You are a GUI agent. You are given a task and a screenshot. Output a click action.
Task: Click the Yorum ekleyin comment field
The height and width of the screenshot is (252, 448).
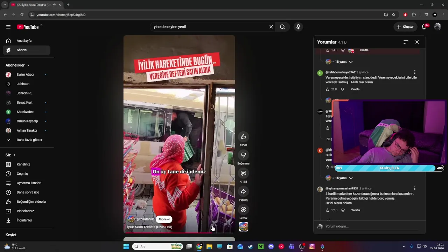pyautogui.click(x=371, y=226)
